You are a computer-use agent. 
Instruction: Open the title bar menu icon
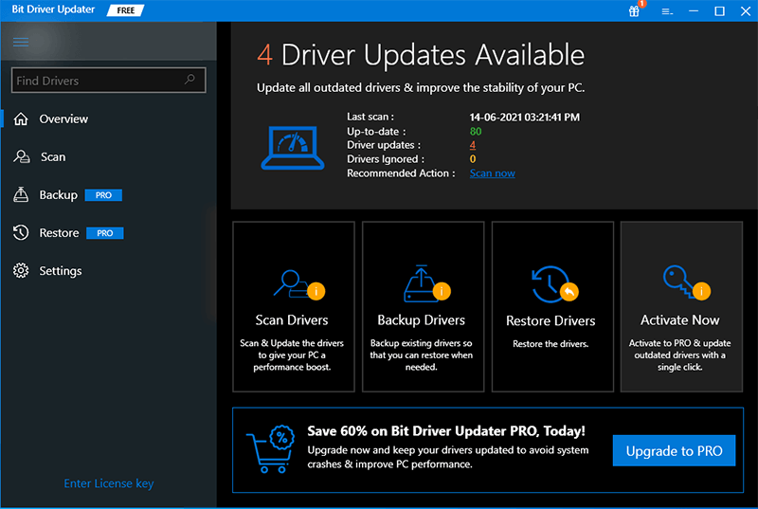tap(667, 11)
